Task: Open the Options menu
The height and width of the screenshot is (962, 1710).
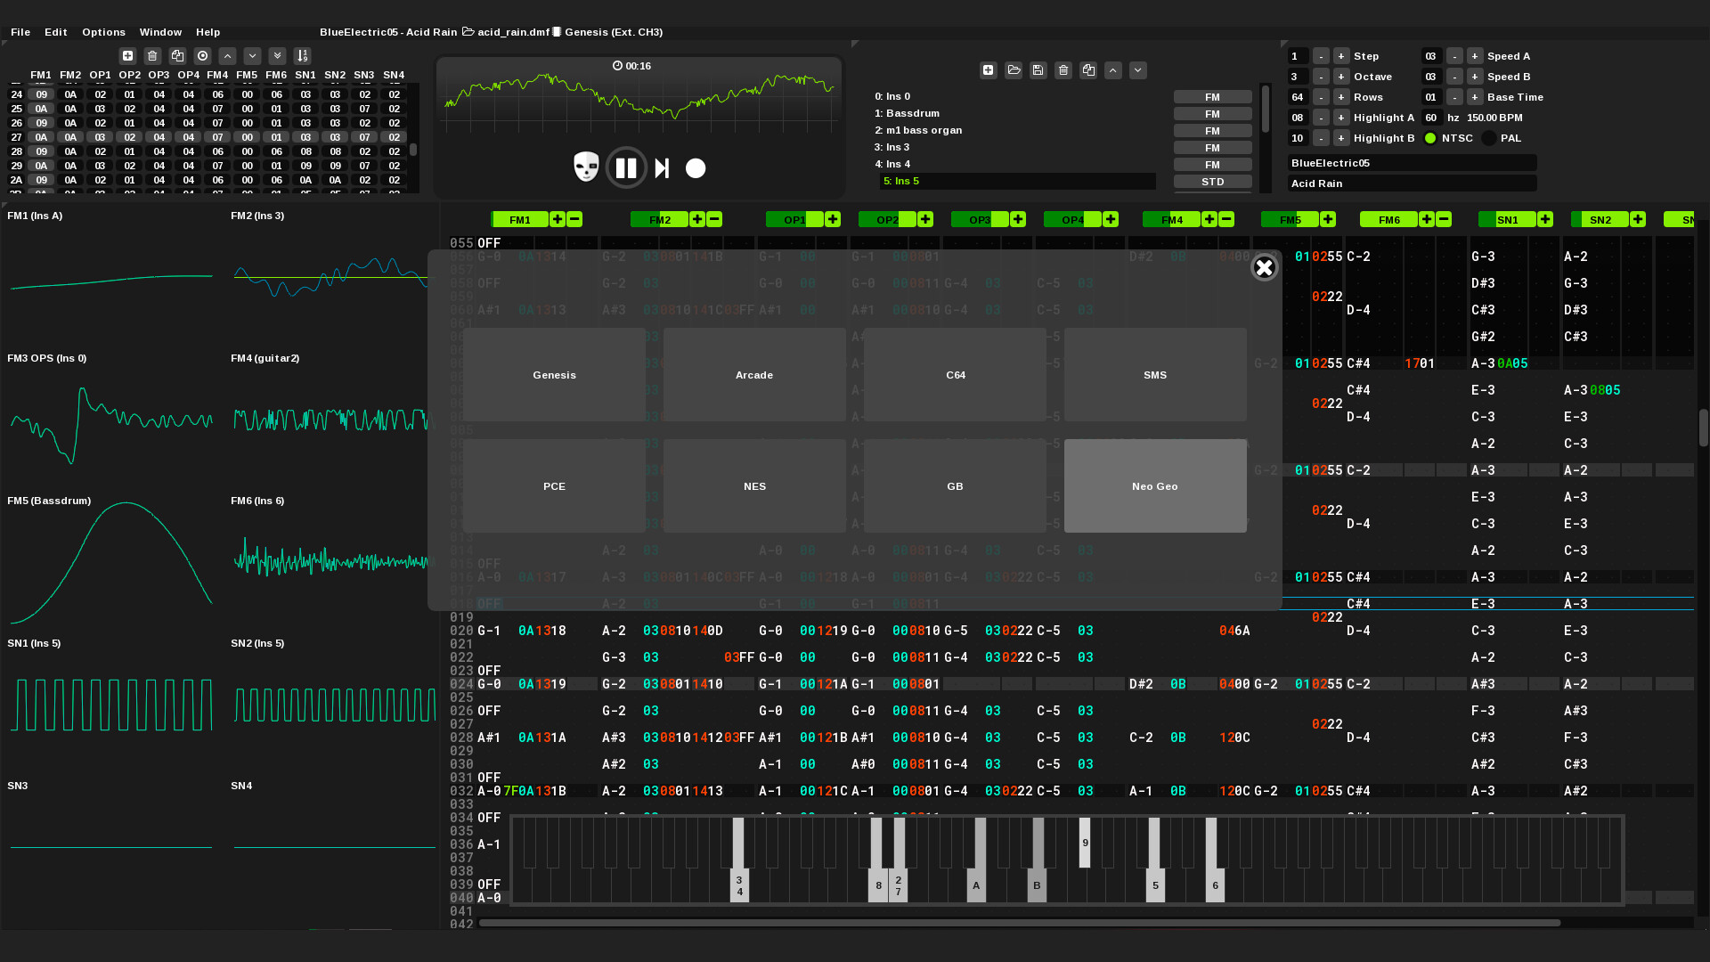Action: click(103, 32)
